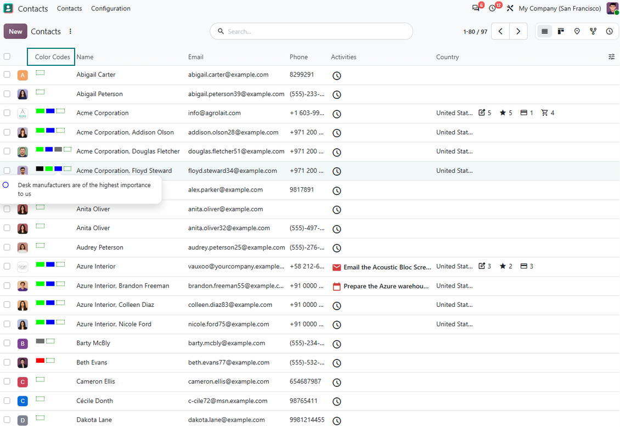Check the Abigail Peterson row checkbox
Image resolution: width=620 pixels, height=427 pixels.
point(7,94)
